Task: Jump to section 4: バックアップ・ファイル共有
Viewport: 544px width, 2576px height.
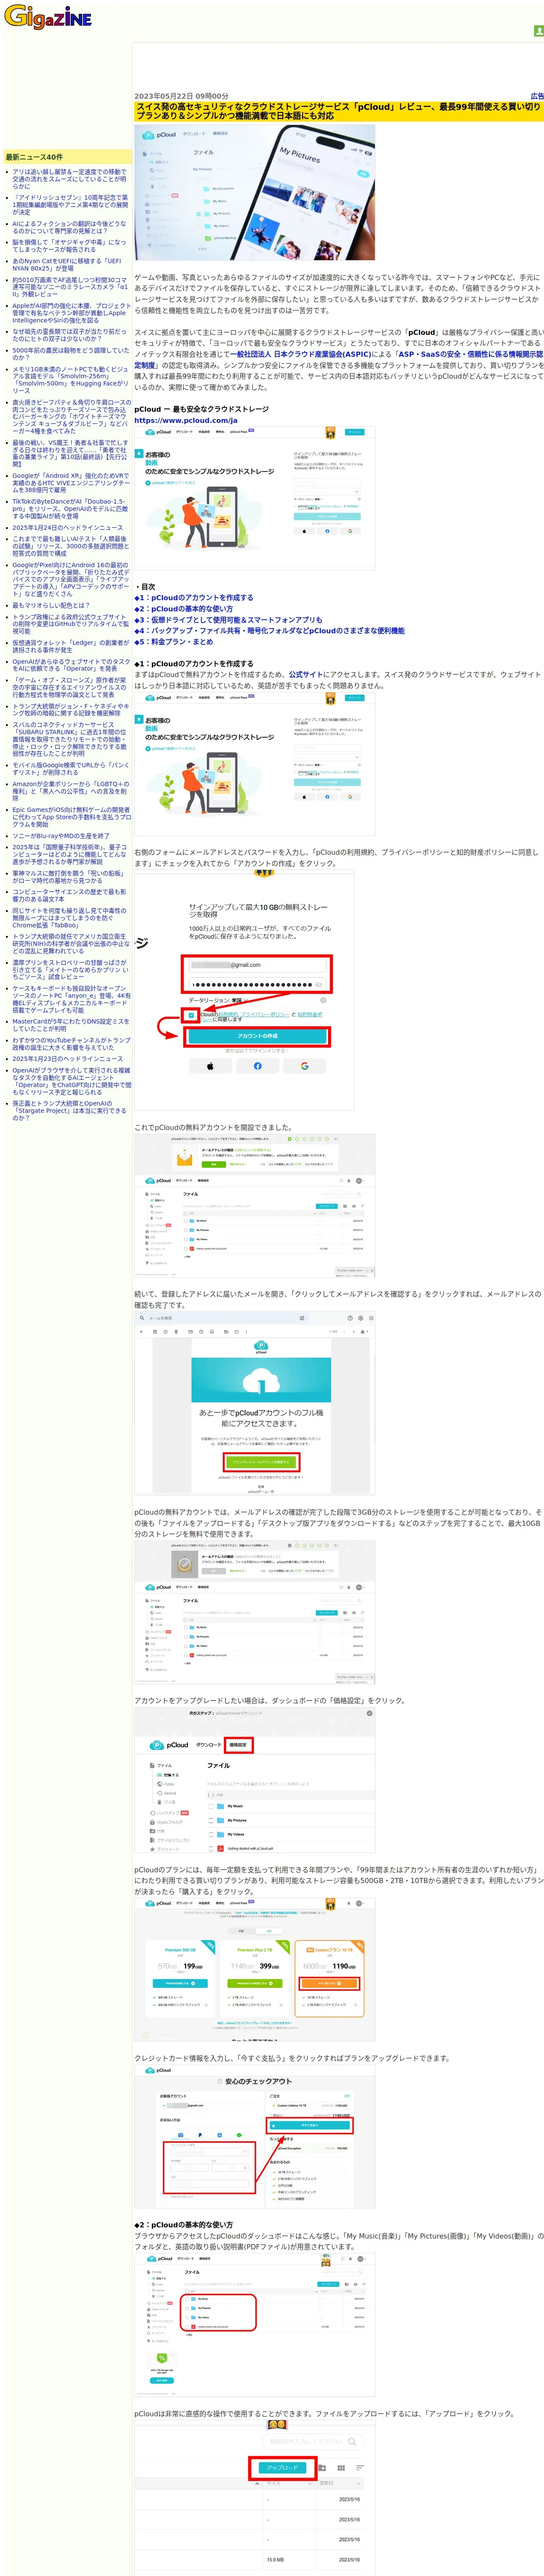Action: (x=270, y=631)
